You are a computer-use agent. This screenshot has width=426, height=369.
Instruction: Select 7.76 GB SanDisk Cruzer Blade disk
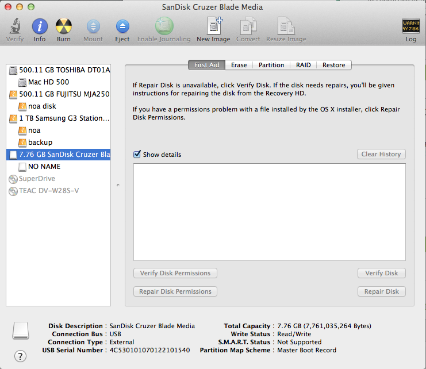pyautogui.click(x=59, y=155)
